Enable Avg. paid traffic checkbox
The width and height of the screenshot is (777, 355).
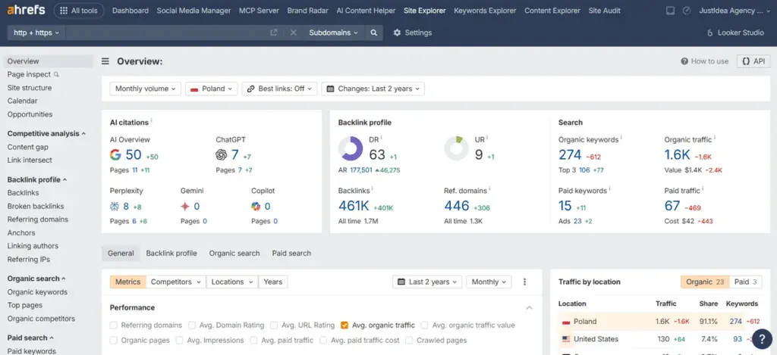coord(253,340)
